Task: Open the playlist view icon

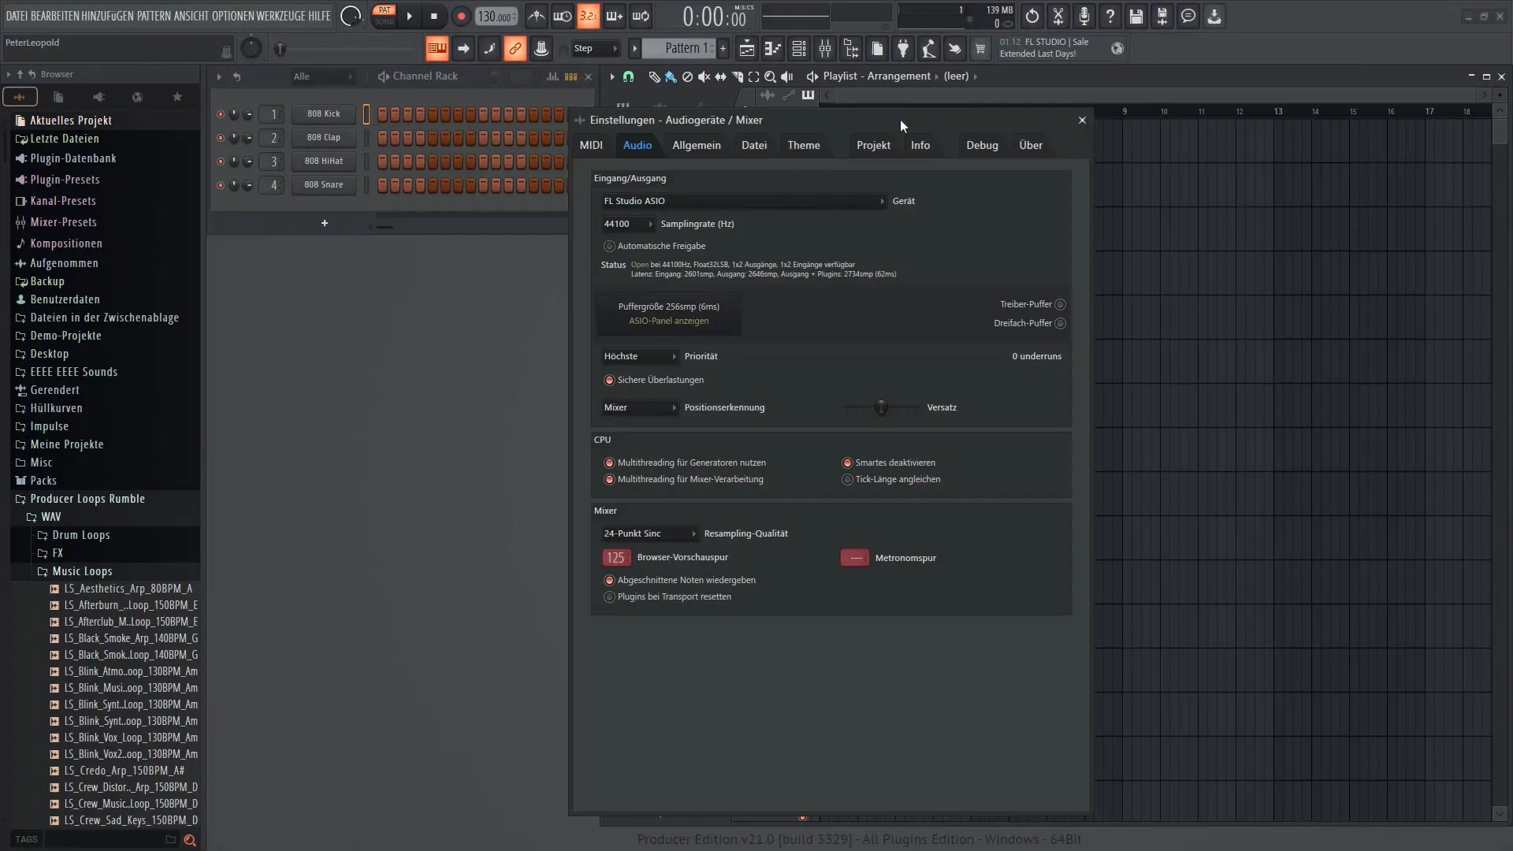Action: pos(746,49)
